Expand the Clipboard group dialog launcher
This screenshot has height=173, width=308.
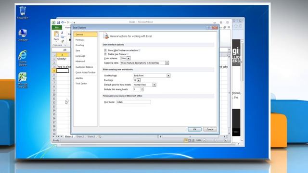pyautogui.click(x=65, y=45)
